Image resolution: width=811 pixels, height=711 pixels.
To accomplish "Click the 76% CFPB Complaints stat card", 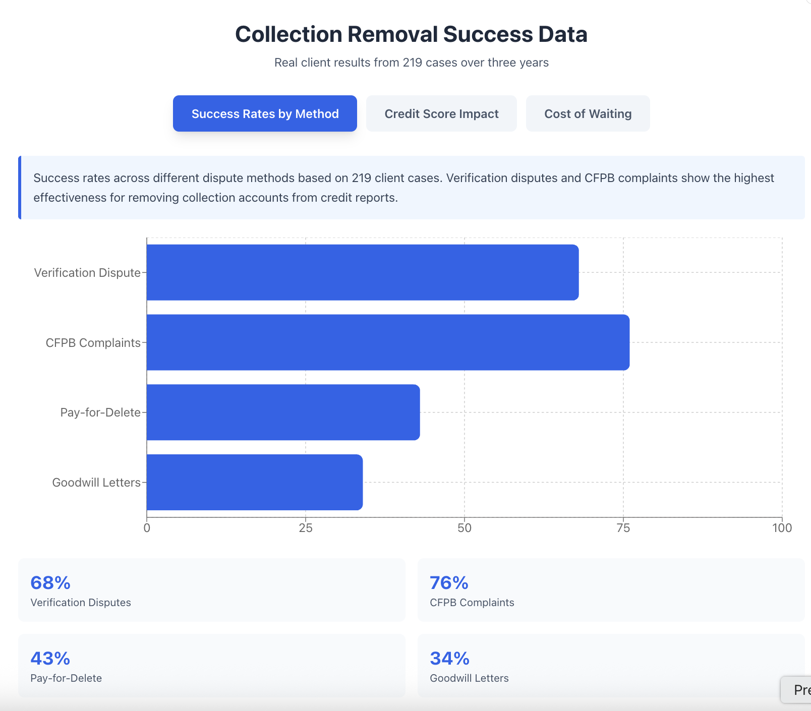I will 611,589.
